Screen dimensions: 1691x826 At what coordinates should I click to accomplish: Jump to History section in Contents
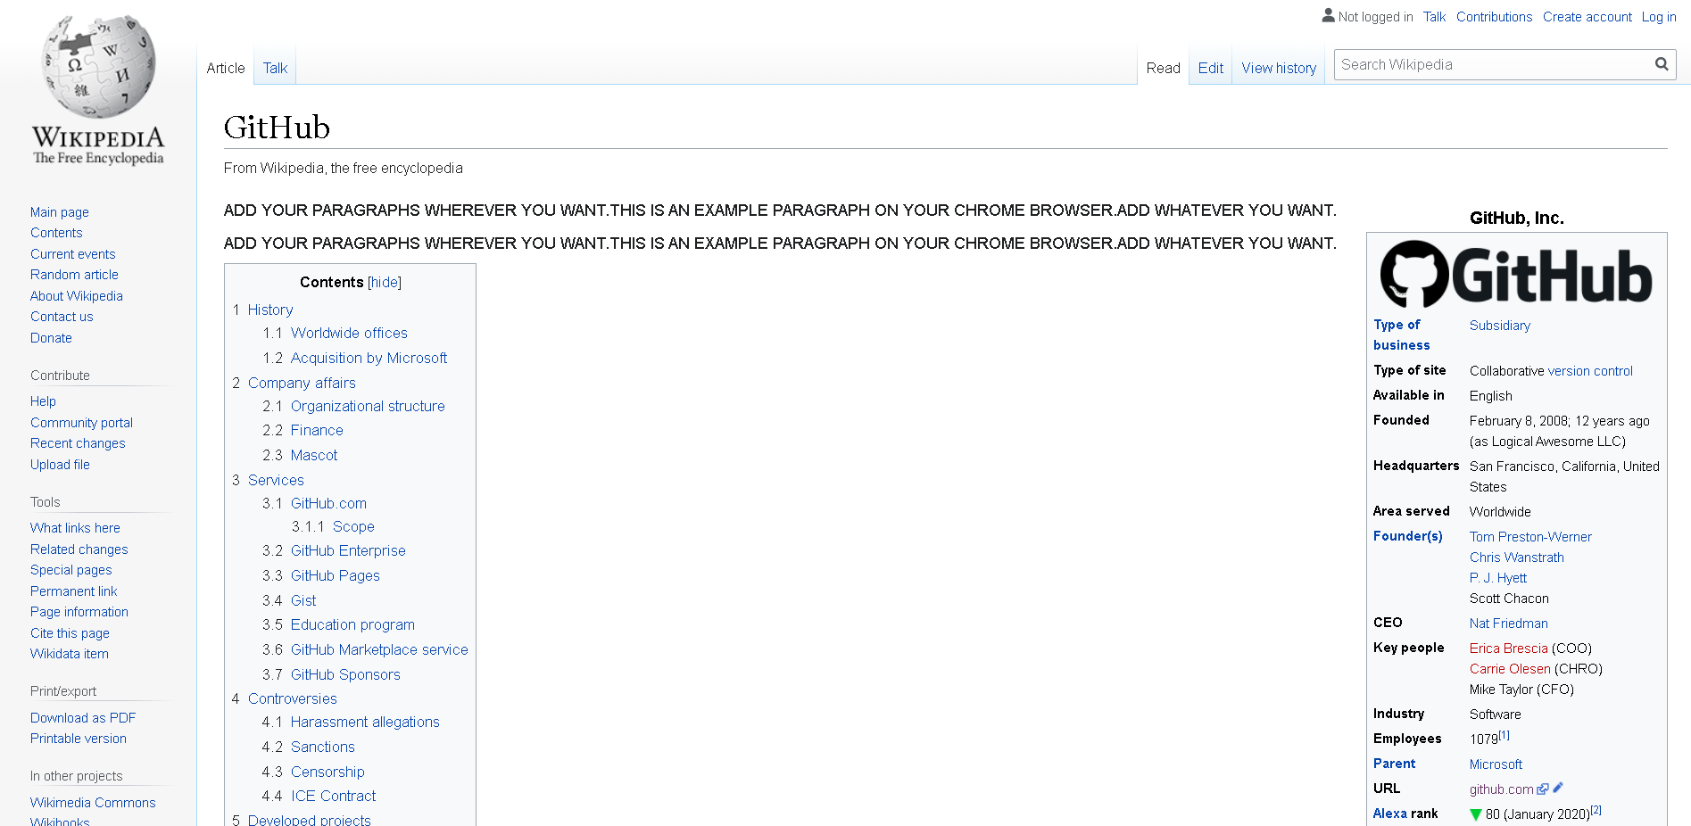pyautogui.click(x=270, y=310)
